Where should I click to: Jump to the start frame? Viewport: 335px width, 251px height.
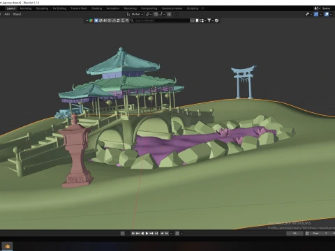tap(133, 234)
